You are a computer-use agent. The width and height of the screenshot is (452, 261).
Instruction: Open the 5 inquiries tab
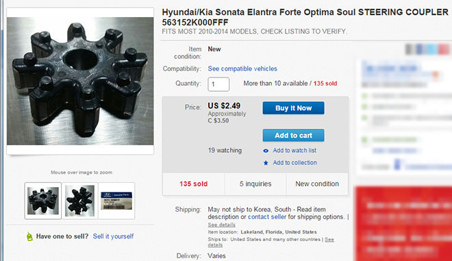coord(255,184)
